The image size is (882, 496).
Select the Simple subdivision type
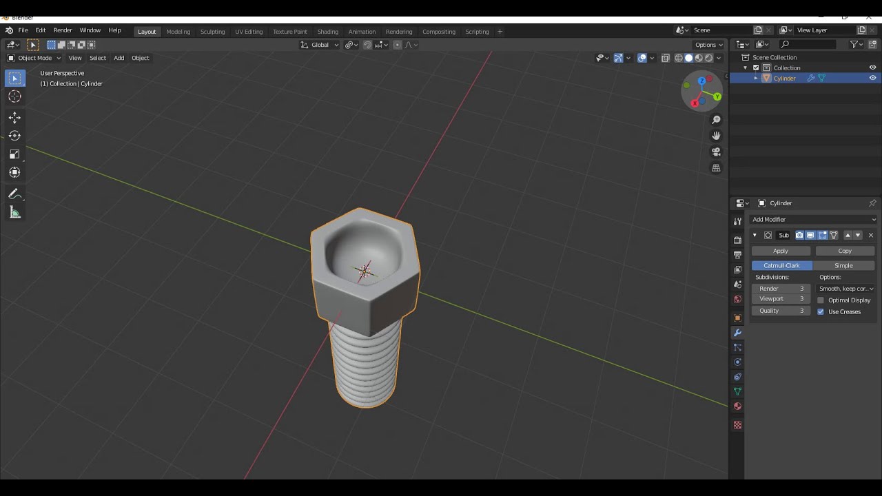point(844,265)
